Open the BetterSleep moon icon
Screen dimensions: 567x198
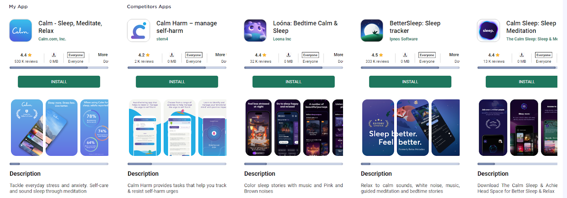(x=372, y=30)
